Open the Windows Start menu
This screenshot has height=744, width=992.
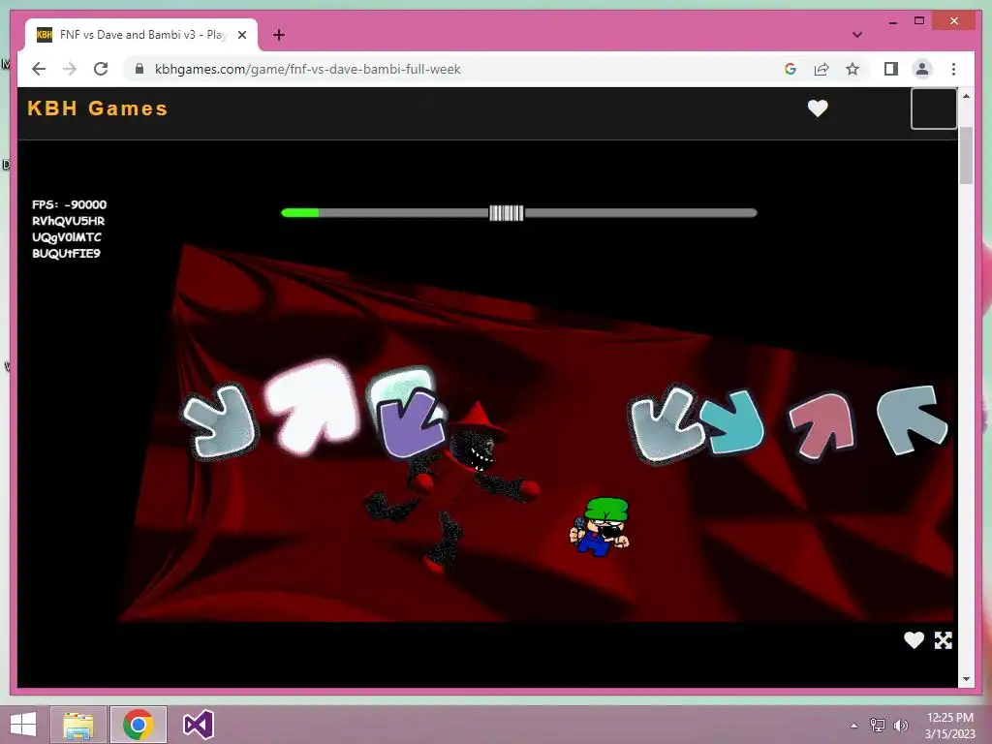tap(23, 725)
